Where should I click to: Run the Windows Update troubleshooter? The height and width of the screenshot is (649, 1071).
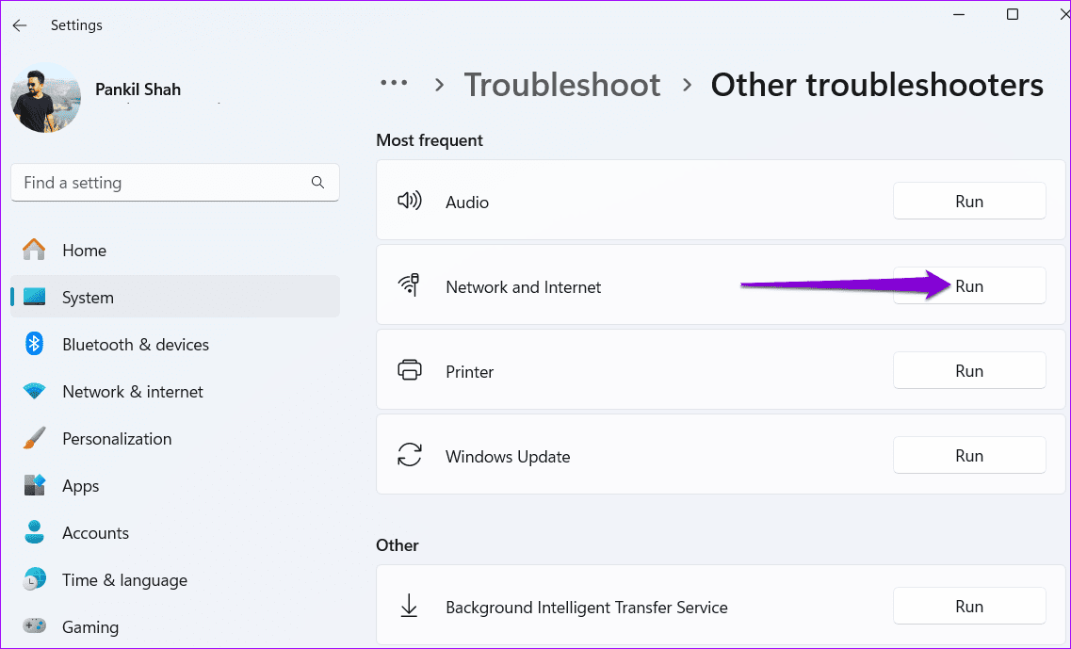tap(969, 456)
